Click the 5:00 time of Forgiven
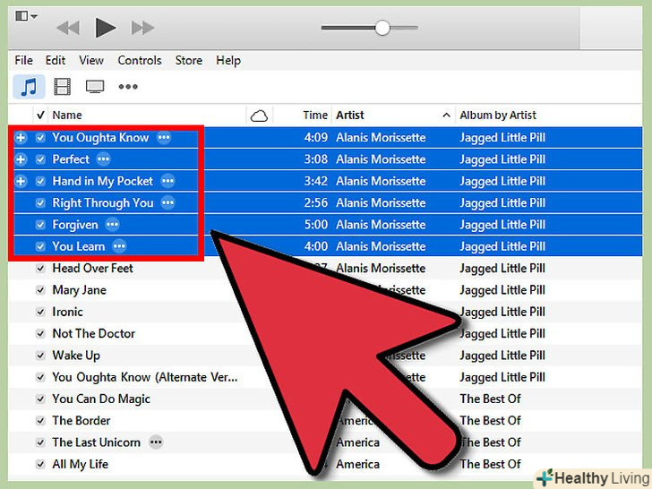This screenshot has height=489, width=652. tap(316, 225)
